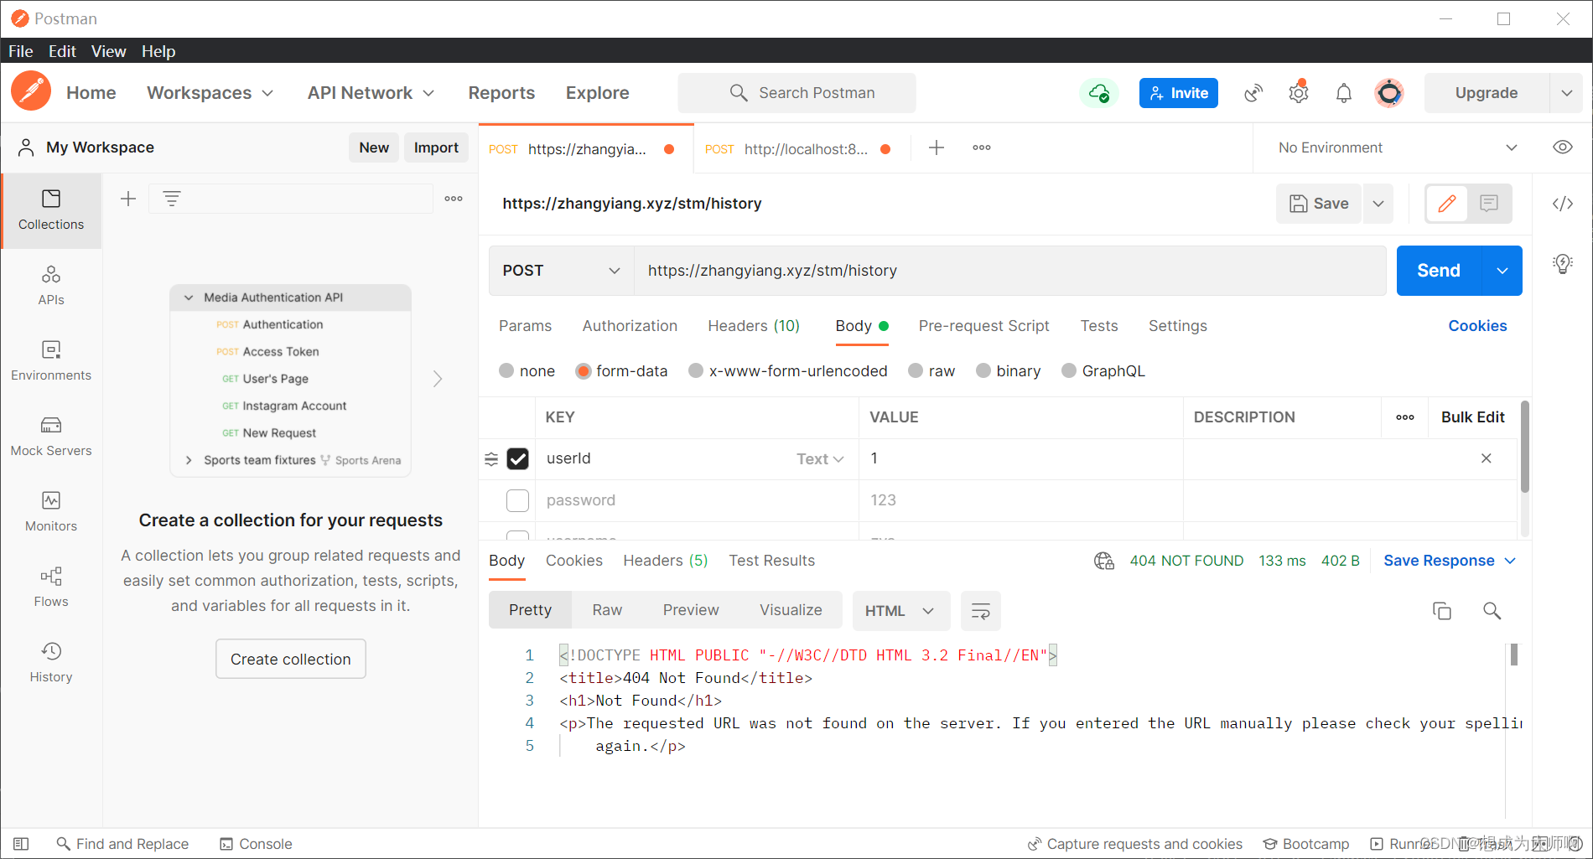The image size is (1593, 859).
Task: Switch to the Authorization tab
Action: tap(630, 326)
